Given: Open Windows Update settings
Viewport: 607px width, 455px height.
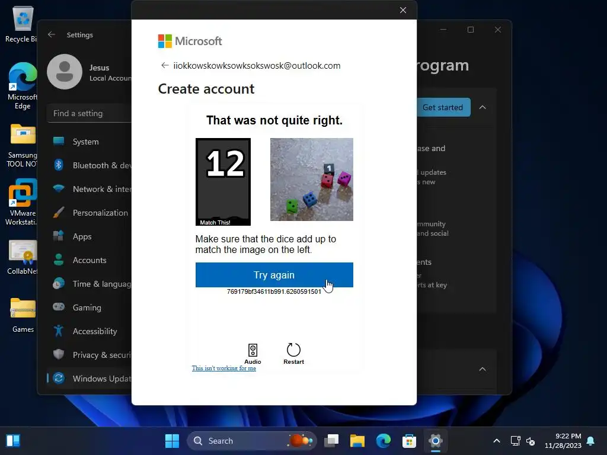Looking at the screenshot, I should [90, 379].
